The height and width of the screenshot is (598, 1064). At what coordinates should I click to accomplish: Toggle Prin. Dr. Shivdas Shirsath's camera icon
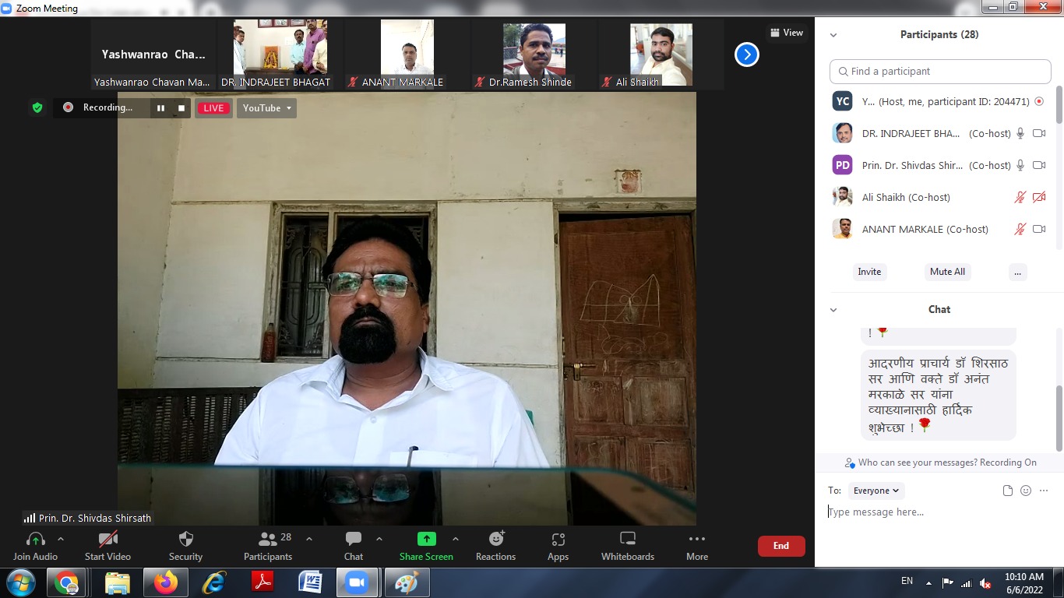1039,166
